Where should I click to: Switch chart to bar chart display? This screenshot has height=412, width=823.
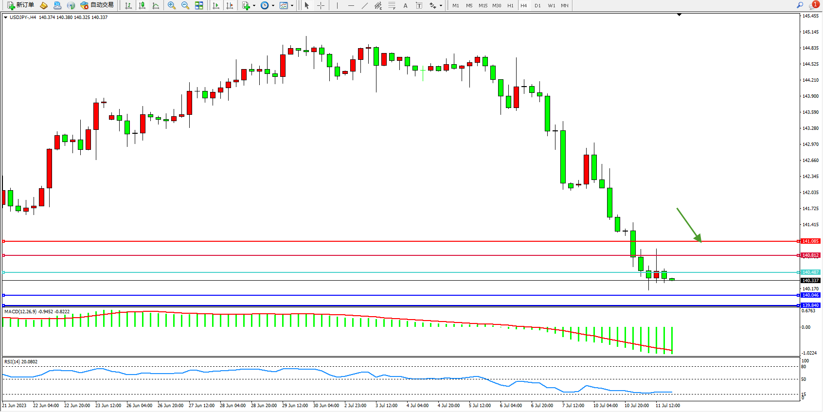(128, 5)
